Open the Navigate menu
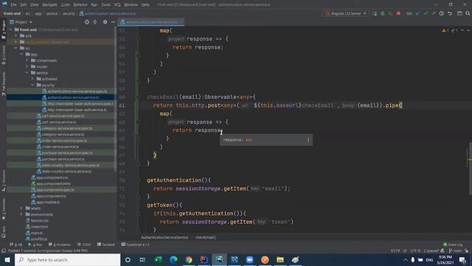 point(49,5)
